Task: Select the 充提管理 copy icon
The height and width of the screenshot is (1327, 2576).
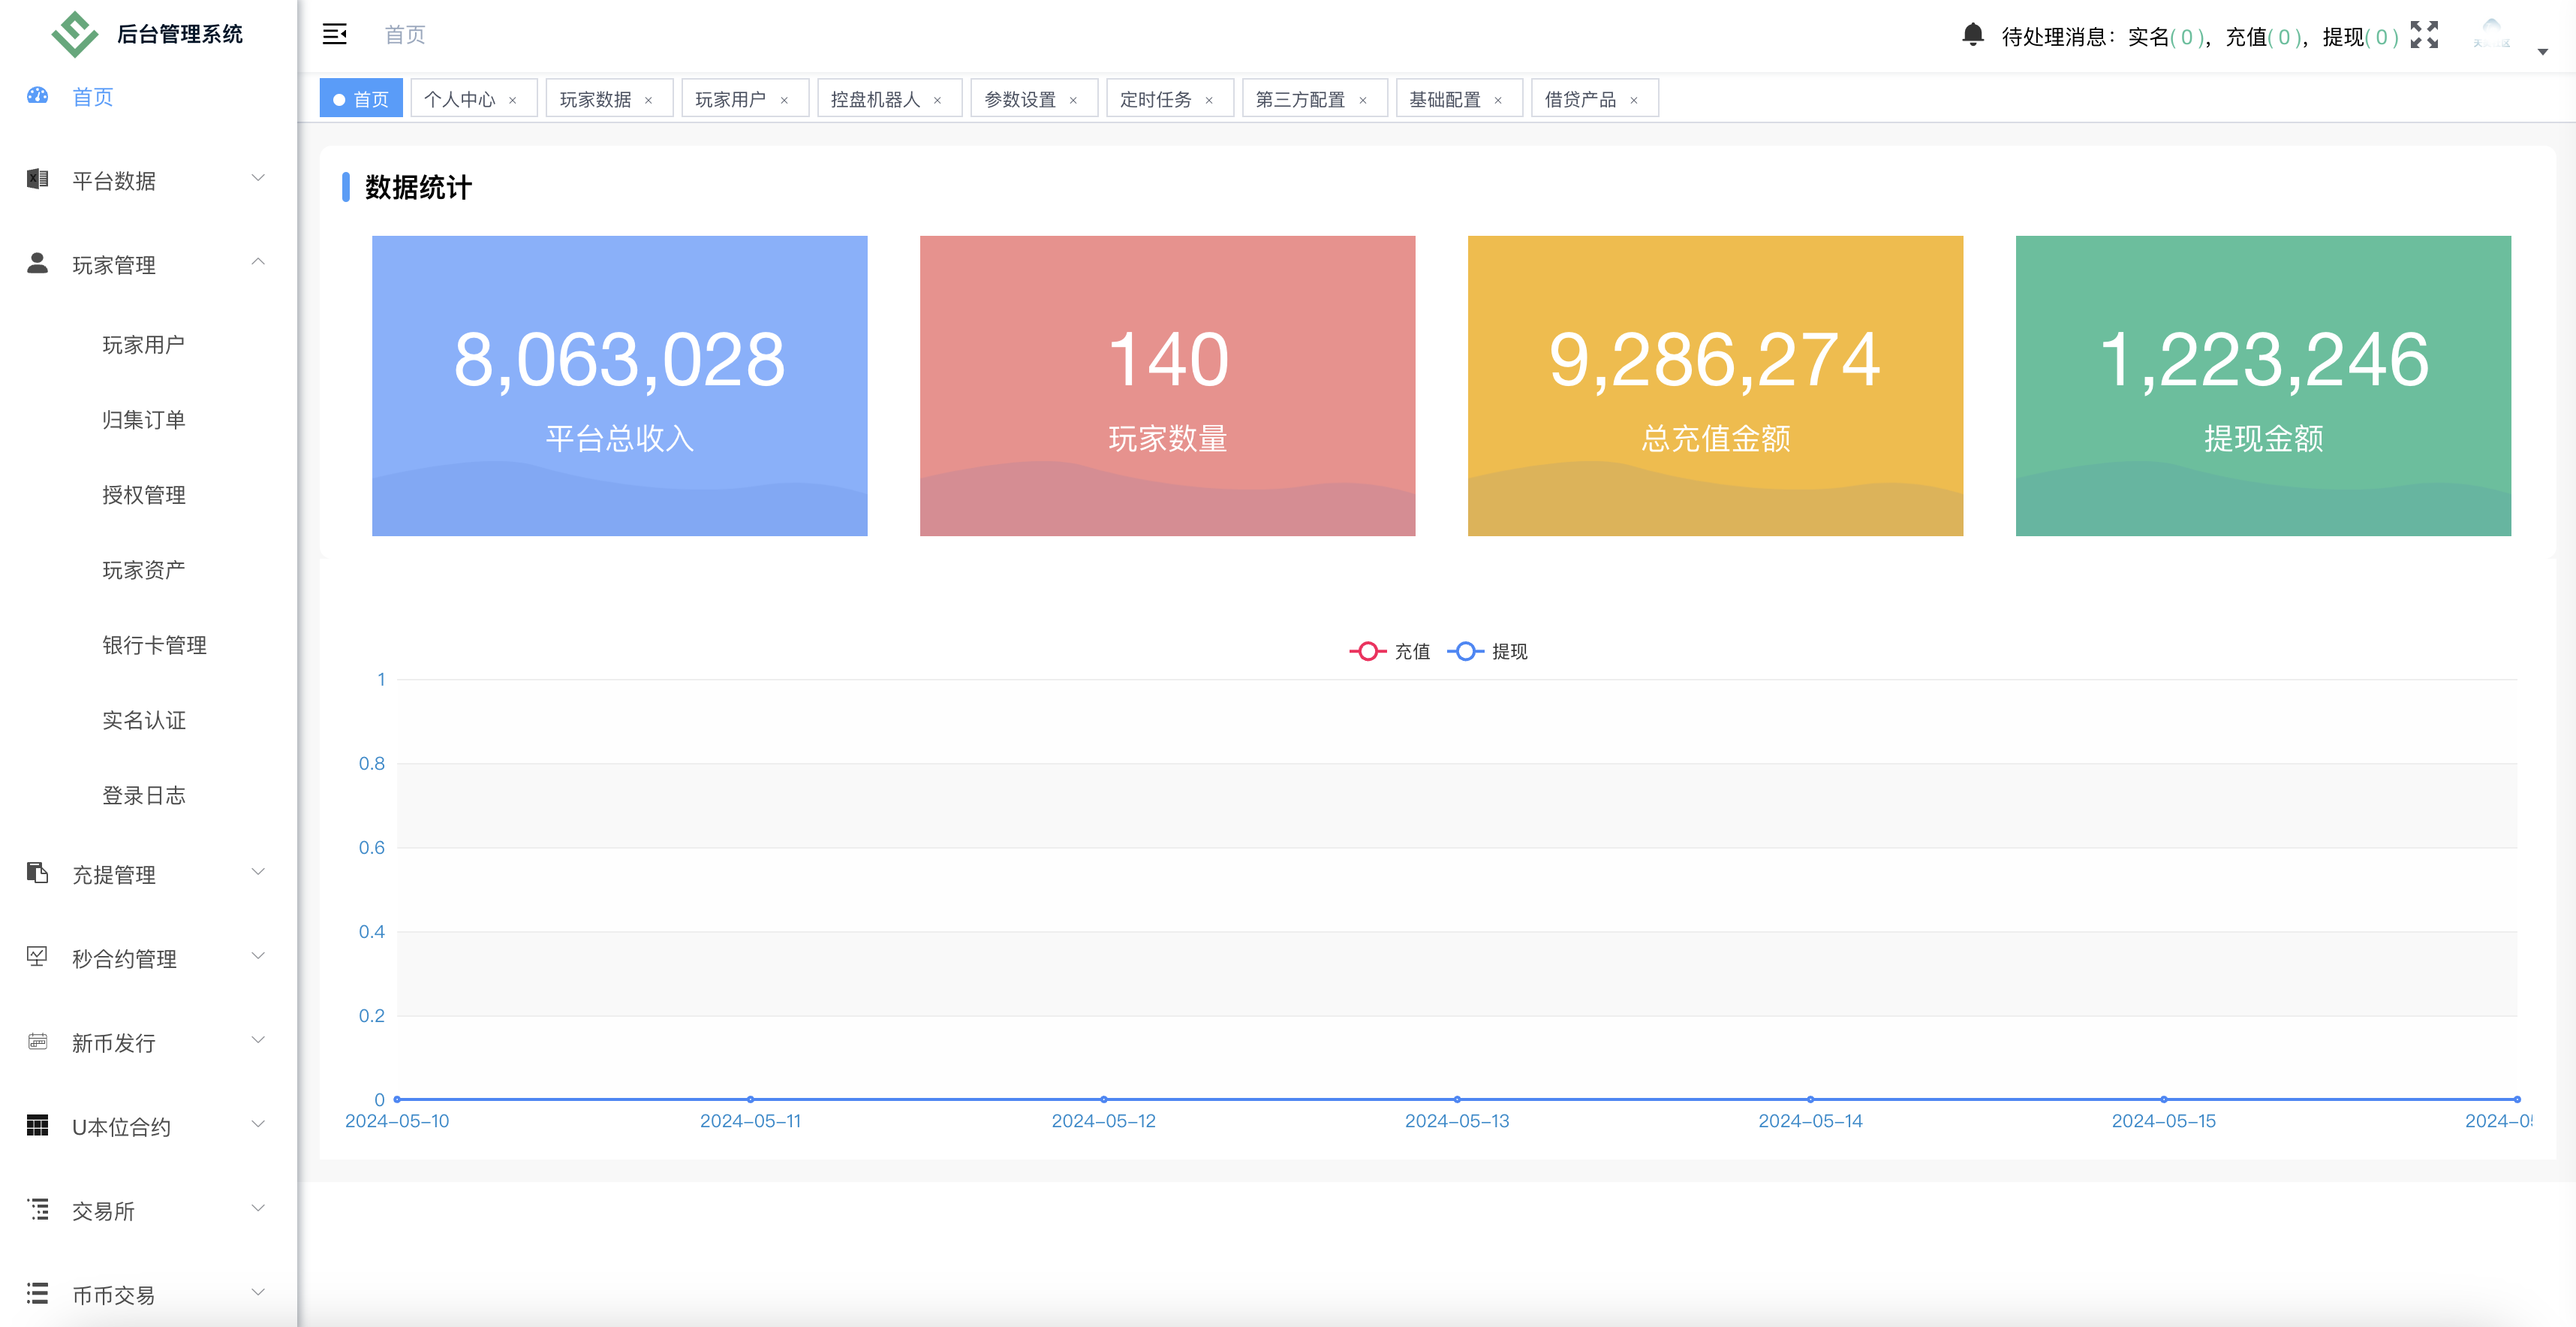Action: pyautogui.click(x=37, y=873)
